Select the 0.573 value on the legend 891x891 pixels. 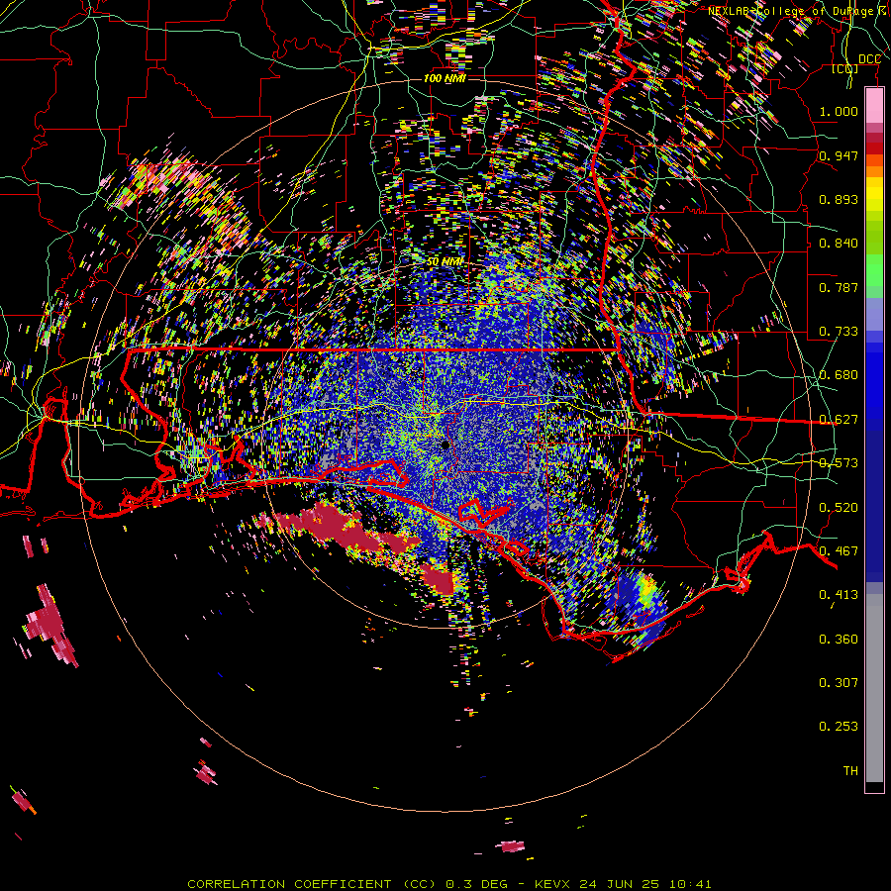point(839,463)
